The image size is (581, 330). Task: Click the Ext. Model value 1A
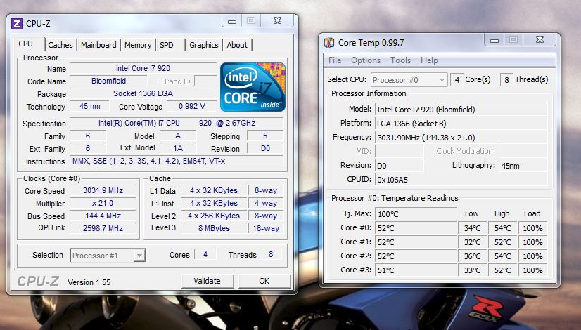click(x=178, y=148)
